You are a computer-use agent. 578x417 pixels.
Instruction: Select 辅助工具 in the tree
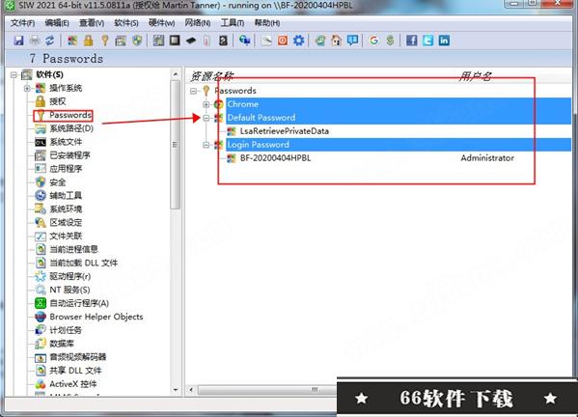click(66, 195)
